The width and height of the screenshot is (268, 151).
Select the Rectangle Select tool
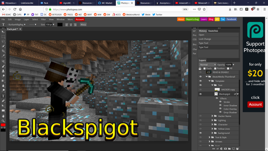pos(3,36)
